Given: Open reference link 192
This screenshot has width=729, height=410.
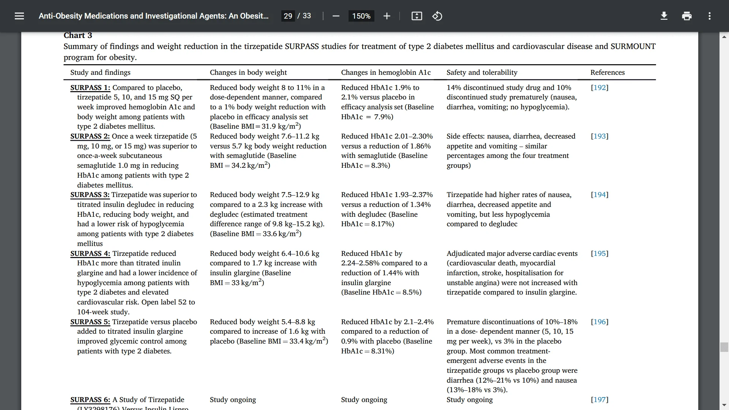Looking at the screenshot, I should click(x=600, y=88).
